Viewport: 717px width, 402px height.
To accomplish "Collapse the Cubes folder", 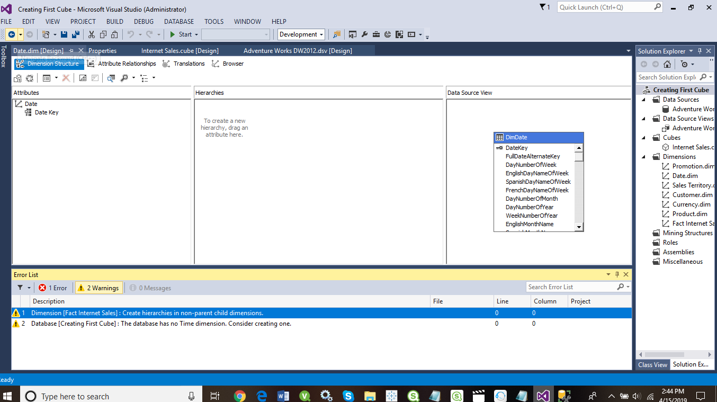I will 644,138.
